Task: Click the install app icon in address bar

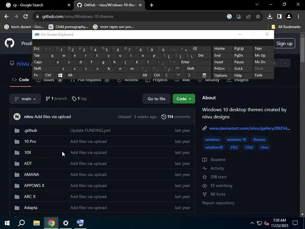Action: (239, 17)
